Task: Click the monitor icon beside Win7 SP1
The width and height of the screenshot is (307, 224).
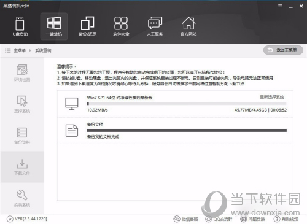Action: click(x=72, y=104)
